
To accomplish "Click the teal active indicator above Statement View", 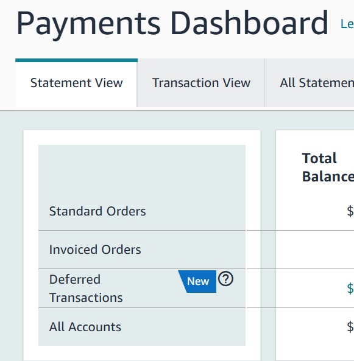I will tap(77, 60).
